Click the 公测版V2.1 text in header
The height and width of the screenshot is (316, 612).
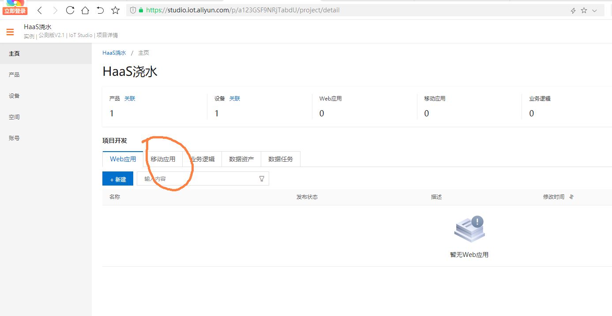(x=51, y=35)
